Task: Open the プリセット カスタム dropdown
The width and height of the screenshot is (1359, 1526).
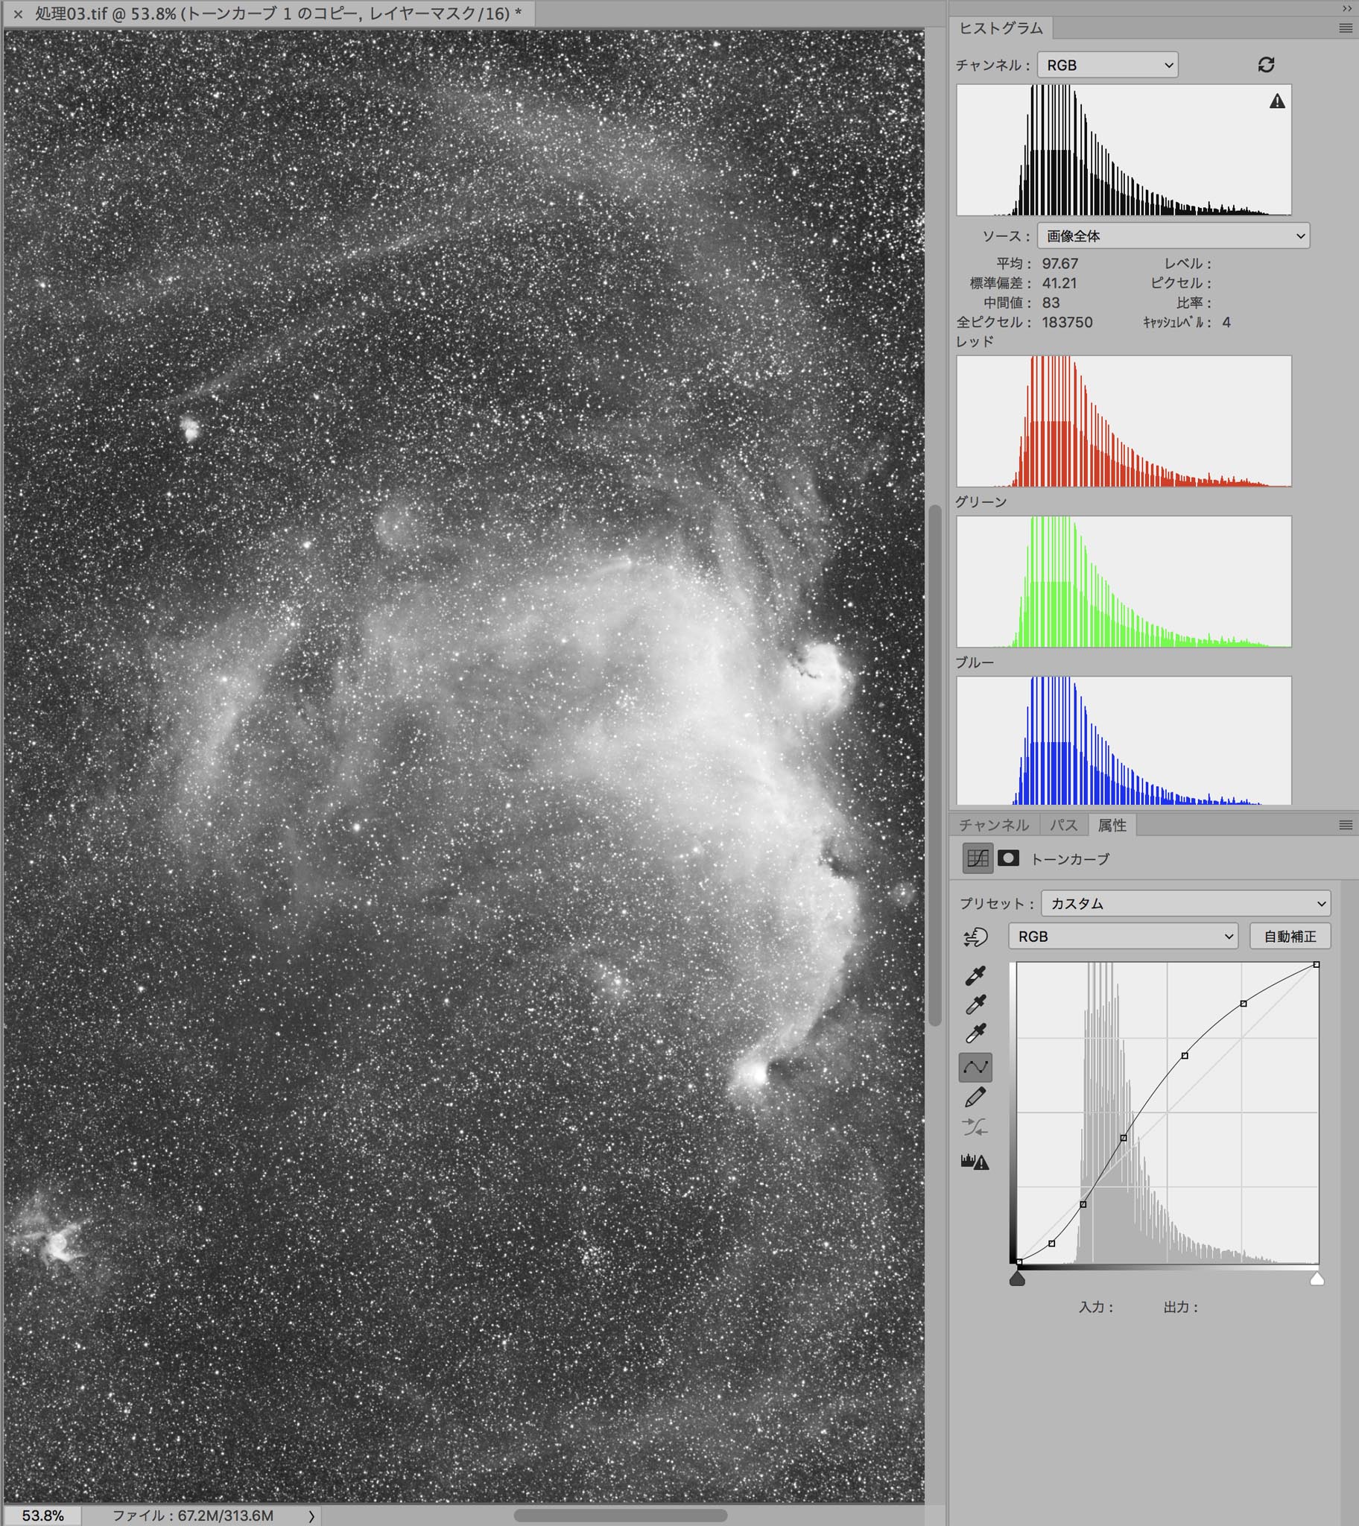Action: pyautogui.click(x=1185, y=903)
